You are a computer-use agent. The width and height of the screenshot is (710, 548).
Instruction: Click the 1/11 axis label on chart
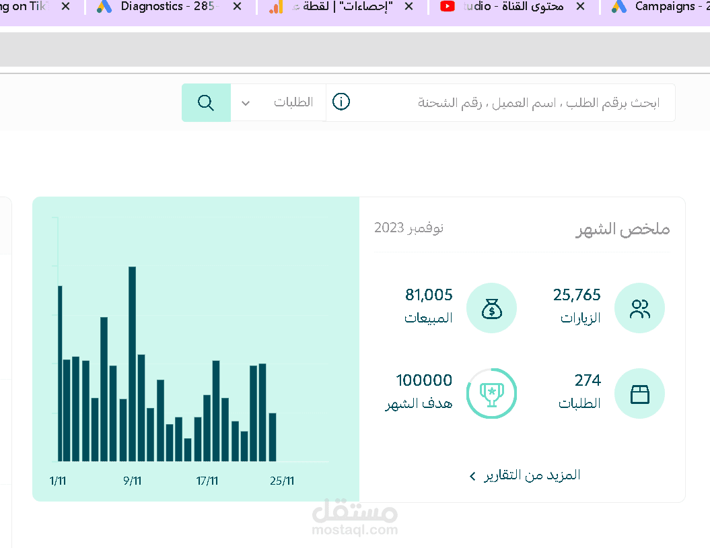(x=57, y=481)
